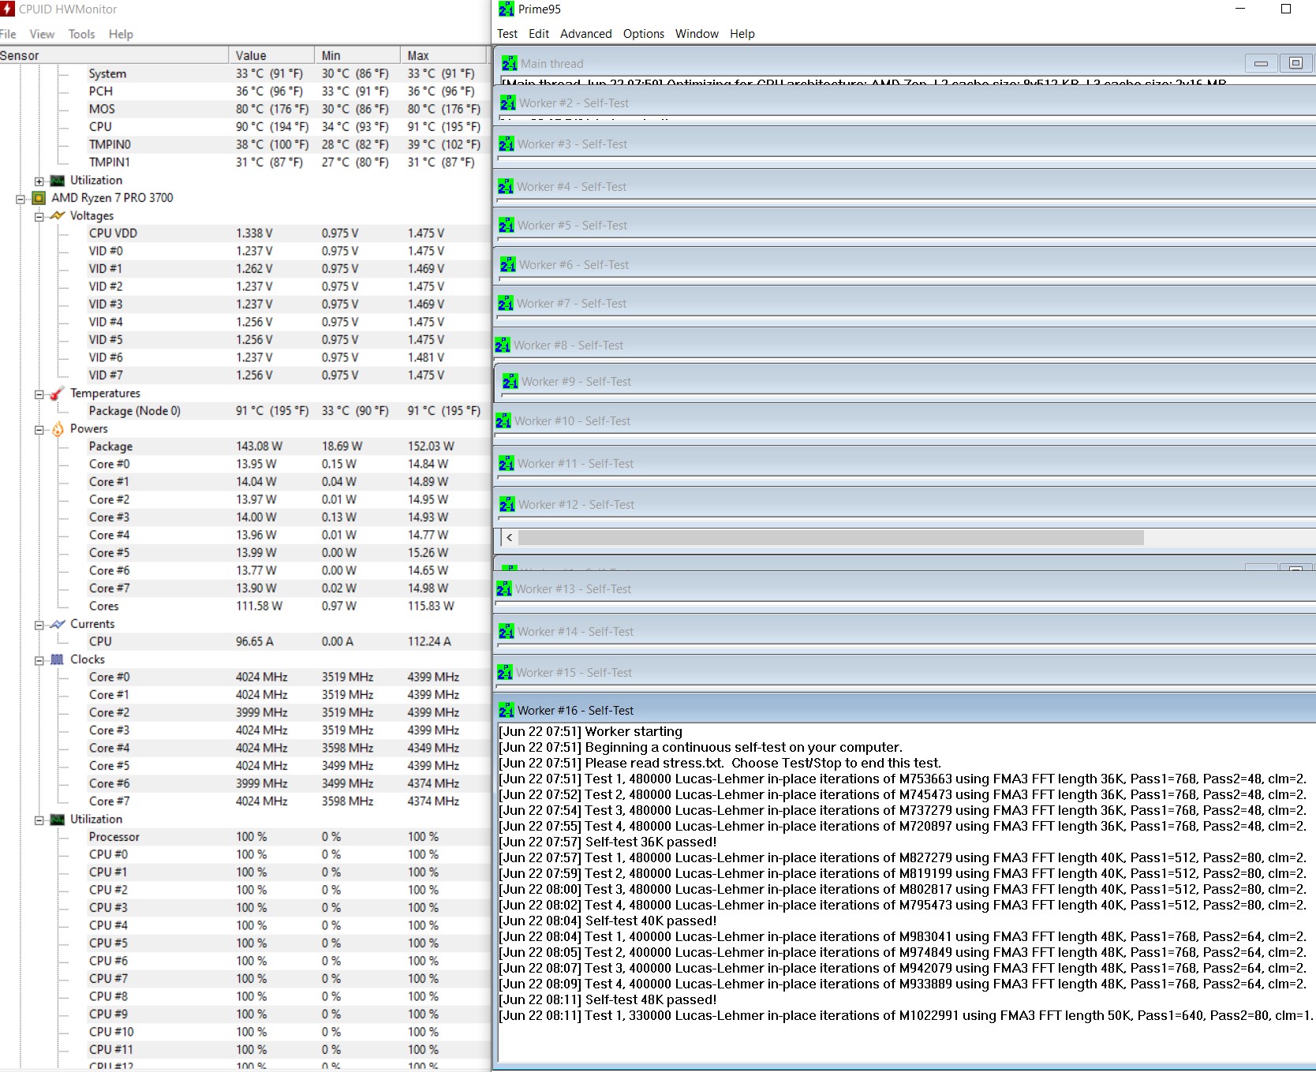Open the Help menu in HWMonitor
This screenshot has height=1072, width=1316.
(x=121, y=34)
